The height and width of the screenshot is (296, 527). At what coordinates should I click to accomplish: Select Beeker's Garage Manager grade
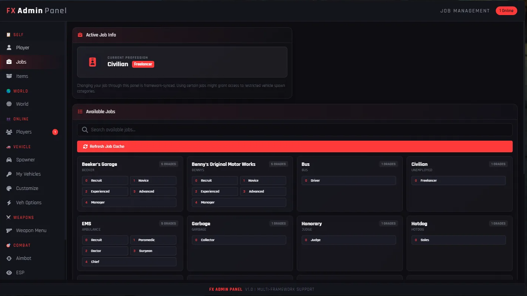[129, 202]
